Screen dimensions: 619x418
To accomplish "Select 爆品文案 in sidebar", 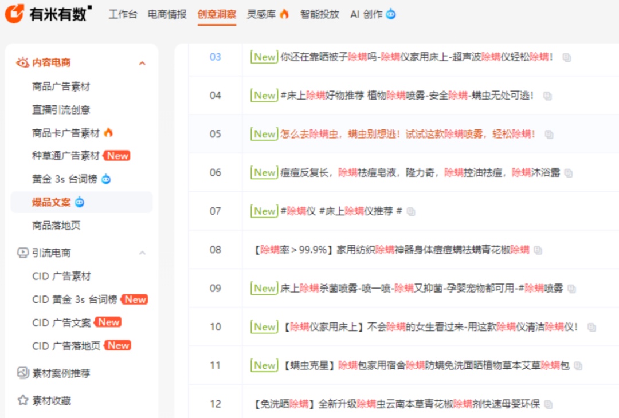I will click(x=52, y=202).
